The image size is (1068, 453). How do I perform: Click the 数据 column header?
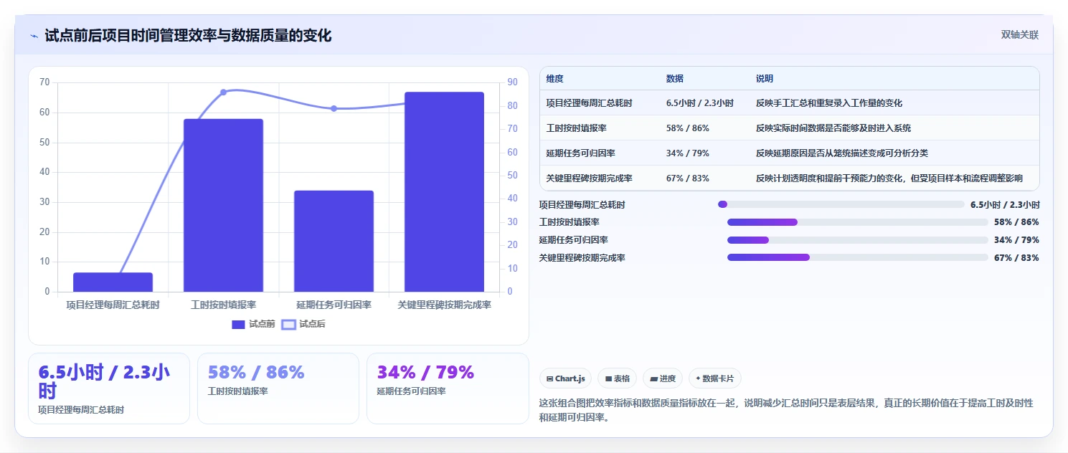(675, 79)
